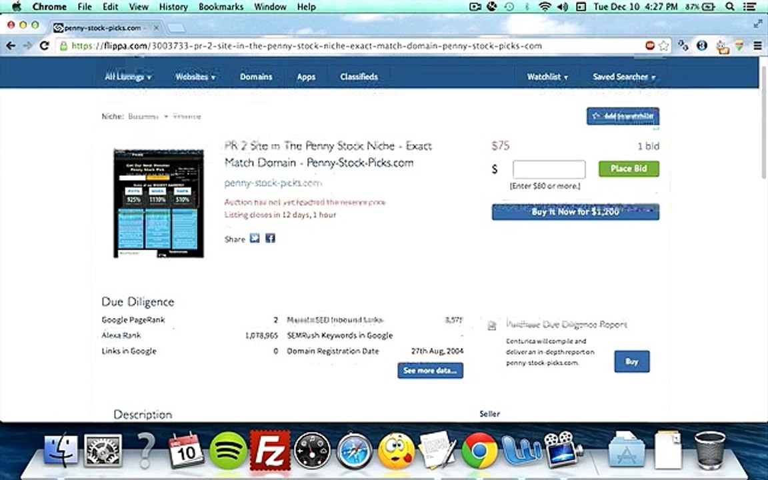Click the Place Bid button
Screen dimensions: 768x480
[629, 169]
